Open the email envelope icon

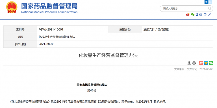[x=201, y=14]
